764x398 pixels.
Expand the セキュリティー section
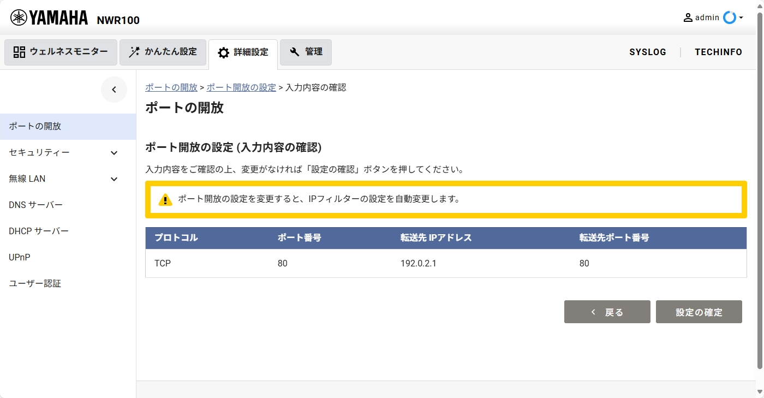tap(114, 152)
